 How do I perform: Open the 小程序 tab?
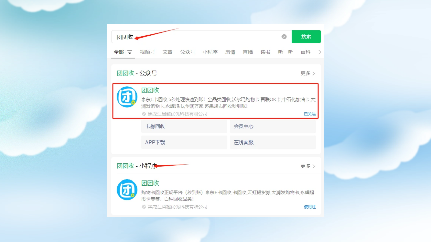click(x=210, y=52)
